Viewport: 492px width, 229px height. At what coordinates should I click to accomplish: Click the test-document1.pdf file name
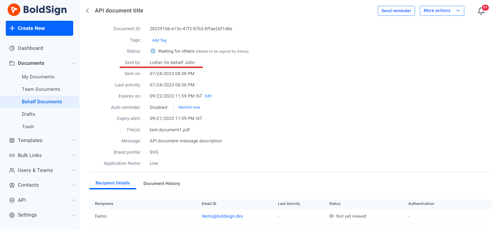170,130
